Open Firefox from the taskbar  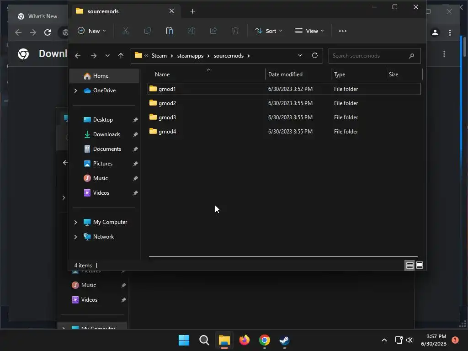tap(245, 340)
